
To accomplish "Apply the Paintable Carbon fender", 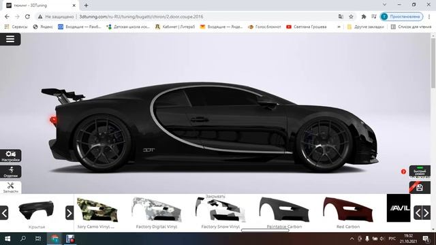I will [284, 210].
